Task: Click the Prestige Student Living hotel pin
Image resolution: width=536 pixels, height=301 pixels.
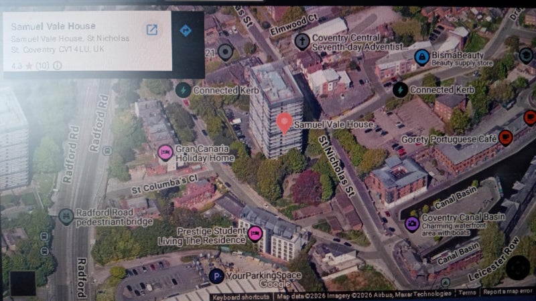Action: click(x=255, y=233)
